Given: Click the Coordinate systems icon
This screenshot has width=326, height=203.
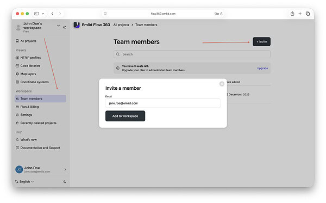Looking at the screenshot, I should [x=17, y=82].
